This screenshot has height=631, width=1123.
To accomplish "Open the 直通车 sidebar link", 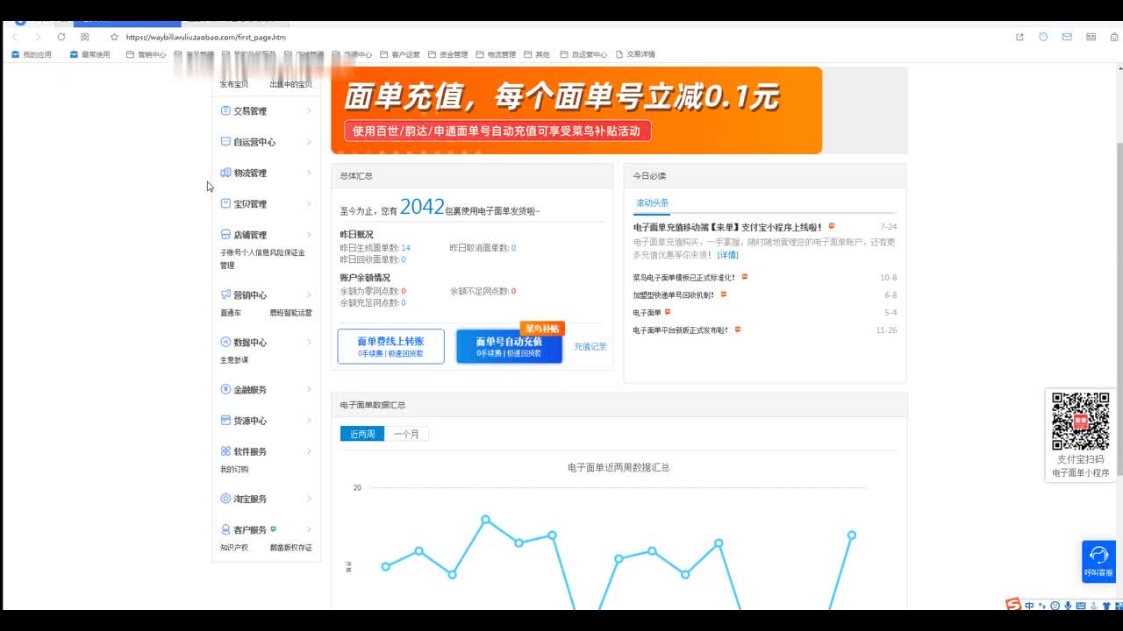I will pyautogui.click(x=231, y=313).
